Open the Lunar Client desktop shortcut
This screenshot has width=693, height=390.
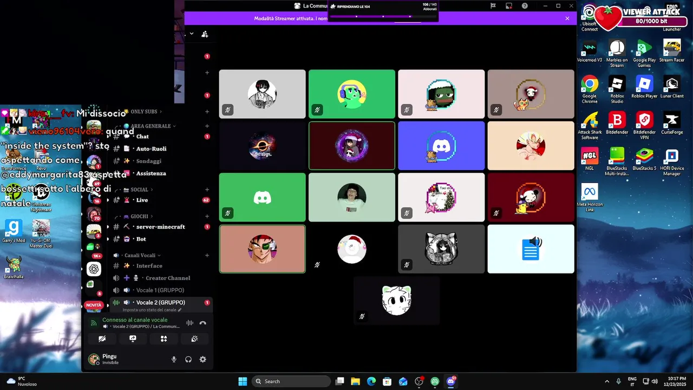tap(672, 87)
